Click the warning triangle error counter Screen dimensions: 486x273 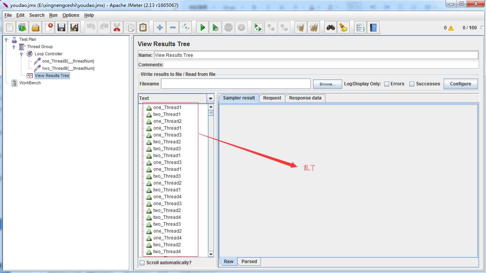tap(451, 28)
